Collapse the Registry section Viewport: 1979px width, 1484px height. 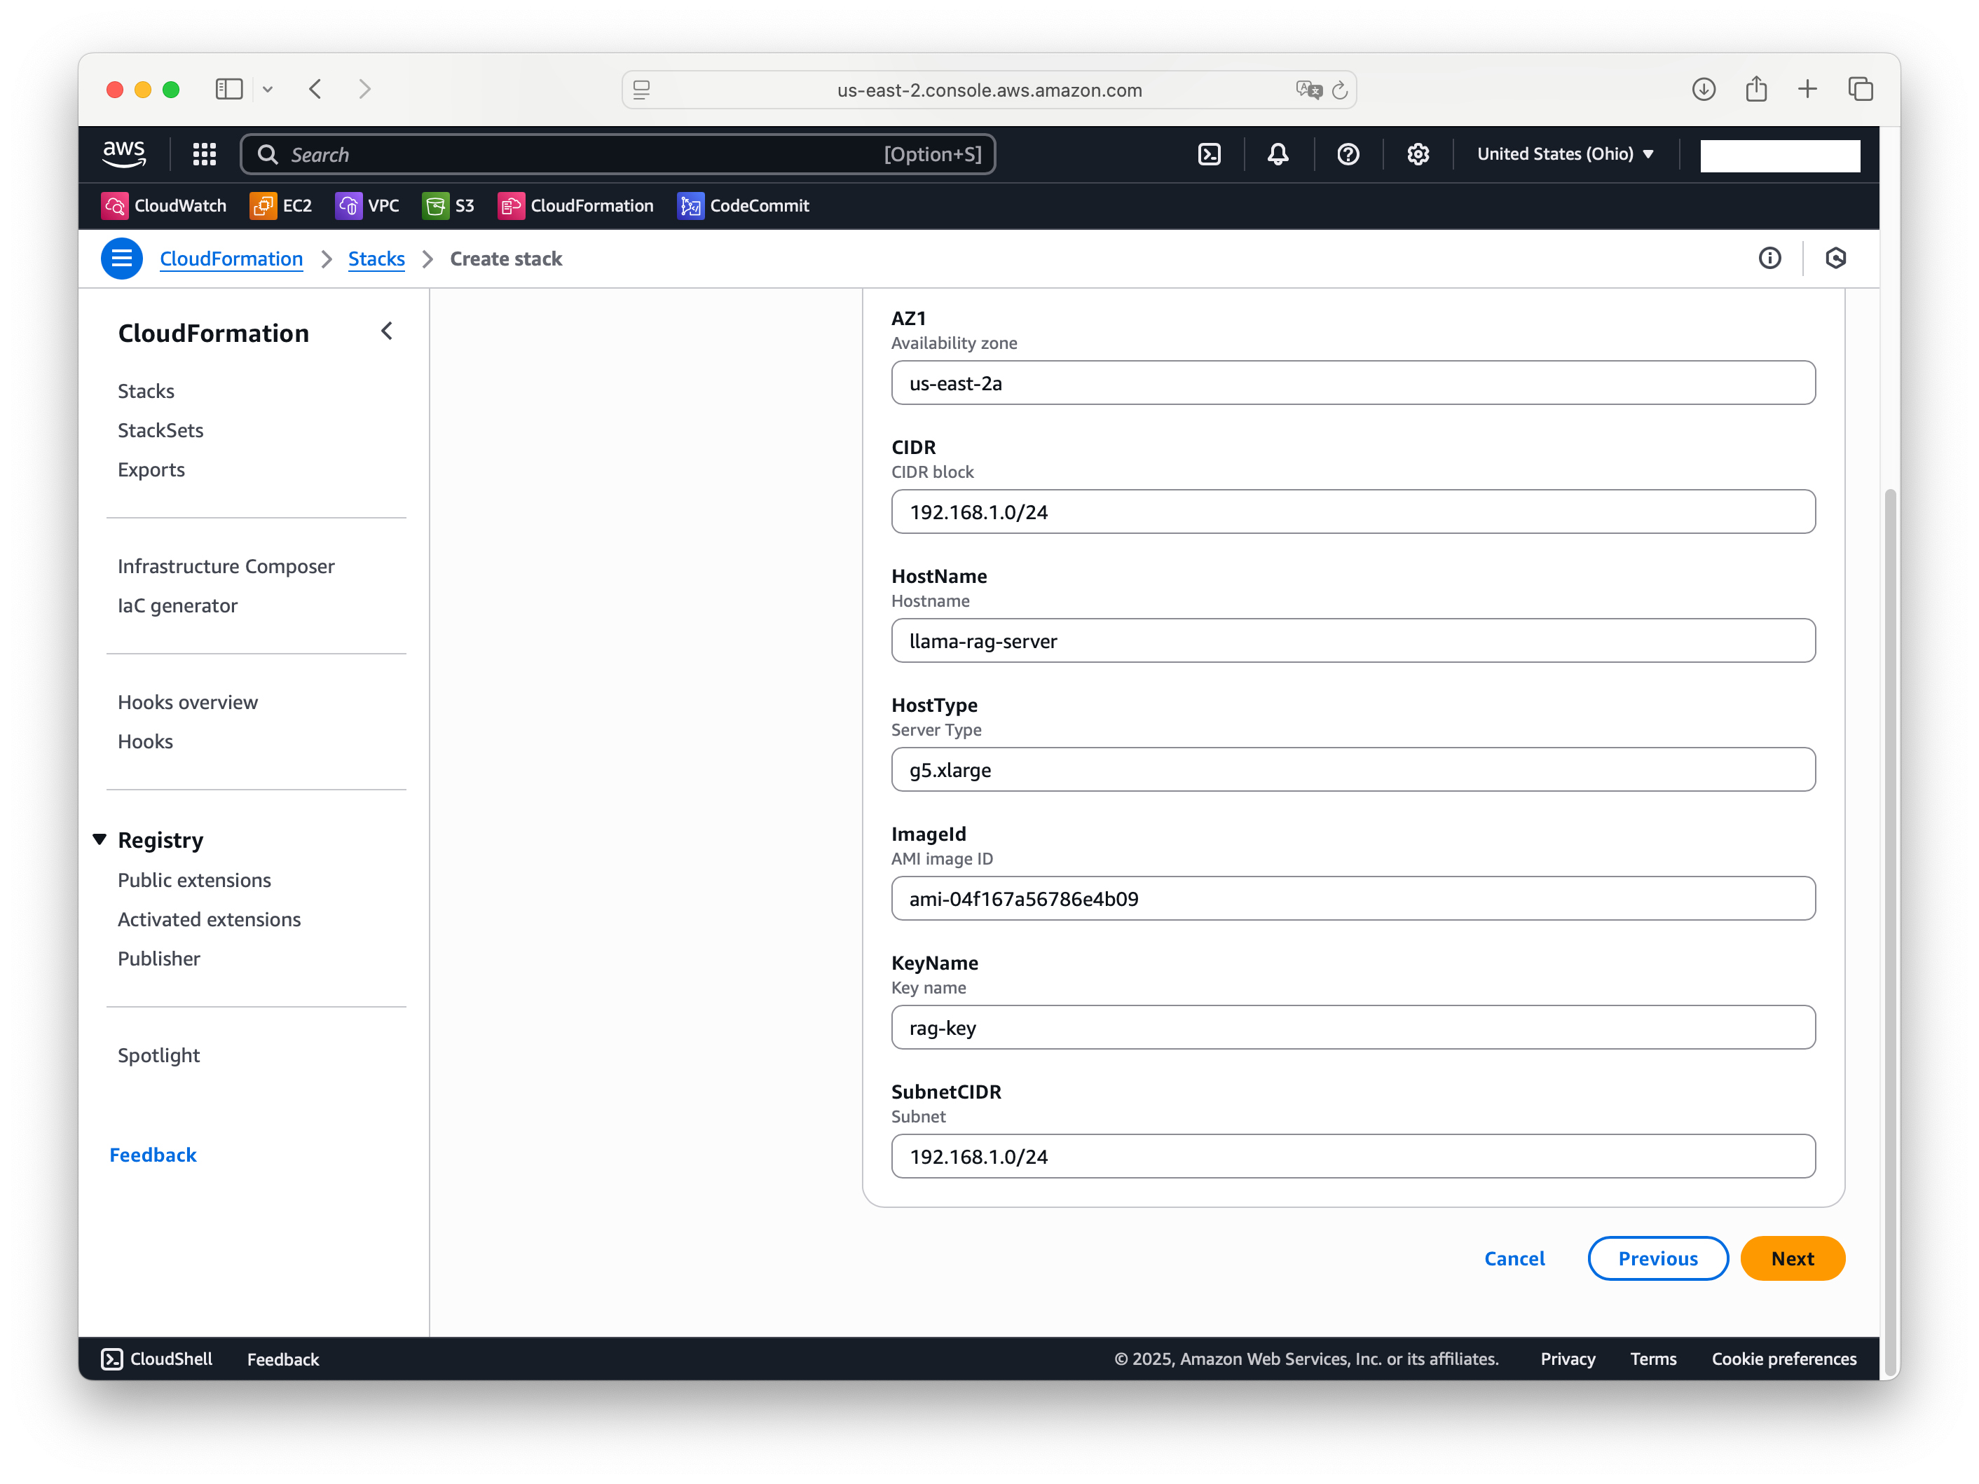pos(100,839)
